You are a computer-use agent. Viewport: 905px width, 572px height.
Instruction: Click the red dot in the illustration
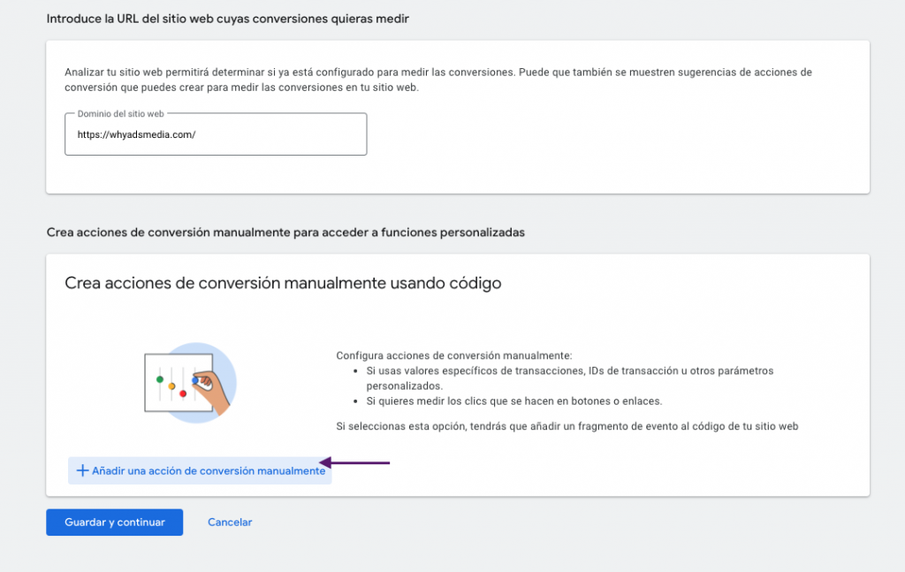point(182,393)
